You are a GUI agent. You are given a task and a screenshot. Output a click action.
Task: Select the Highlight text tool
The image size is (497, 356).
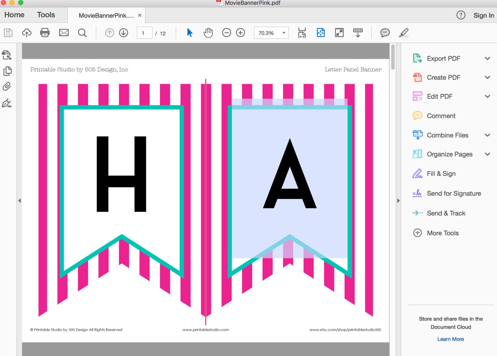point(403,32)
